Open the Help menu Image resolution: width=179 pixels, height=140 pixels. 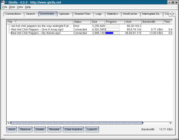point(28,7)
